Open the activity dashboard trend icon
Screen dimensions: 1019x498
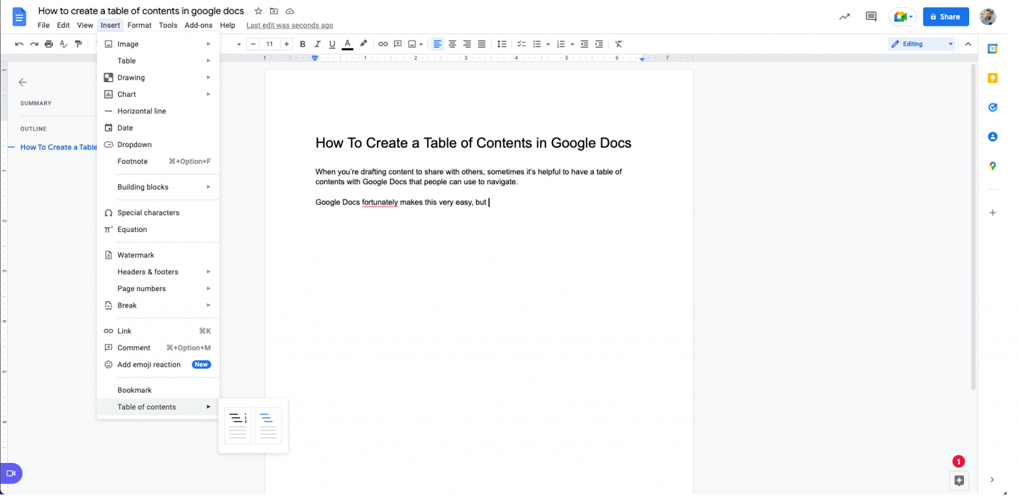click(845, 17)
